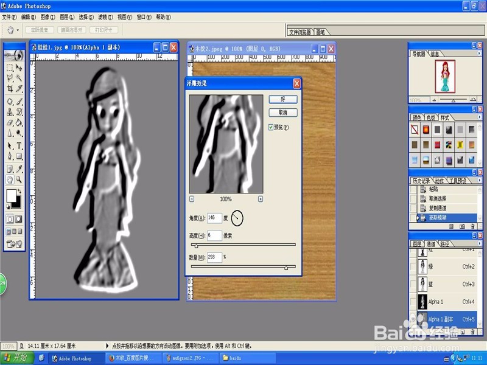Image resolution: width=487 pixels, height=365 pixels.
Task: Select the Slice tool
Action: tap(19, 88)
